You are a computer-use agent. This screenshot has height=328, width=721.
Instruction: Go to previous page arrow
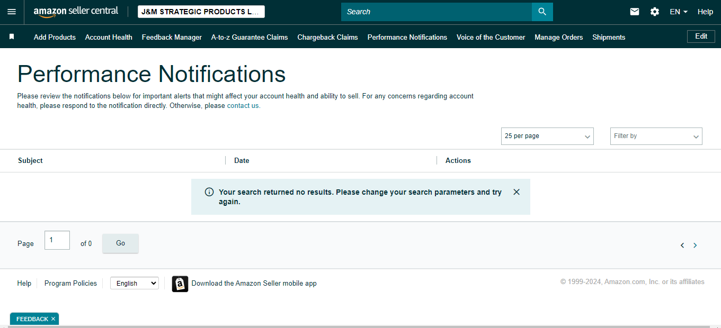tap(682, 245)
